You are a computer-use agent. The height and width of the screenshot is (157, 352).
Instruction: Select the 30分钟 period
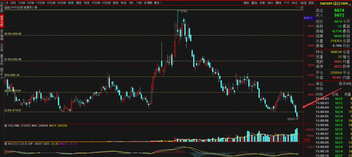pyautogui.click(x=51, y=3)
